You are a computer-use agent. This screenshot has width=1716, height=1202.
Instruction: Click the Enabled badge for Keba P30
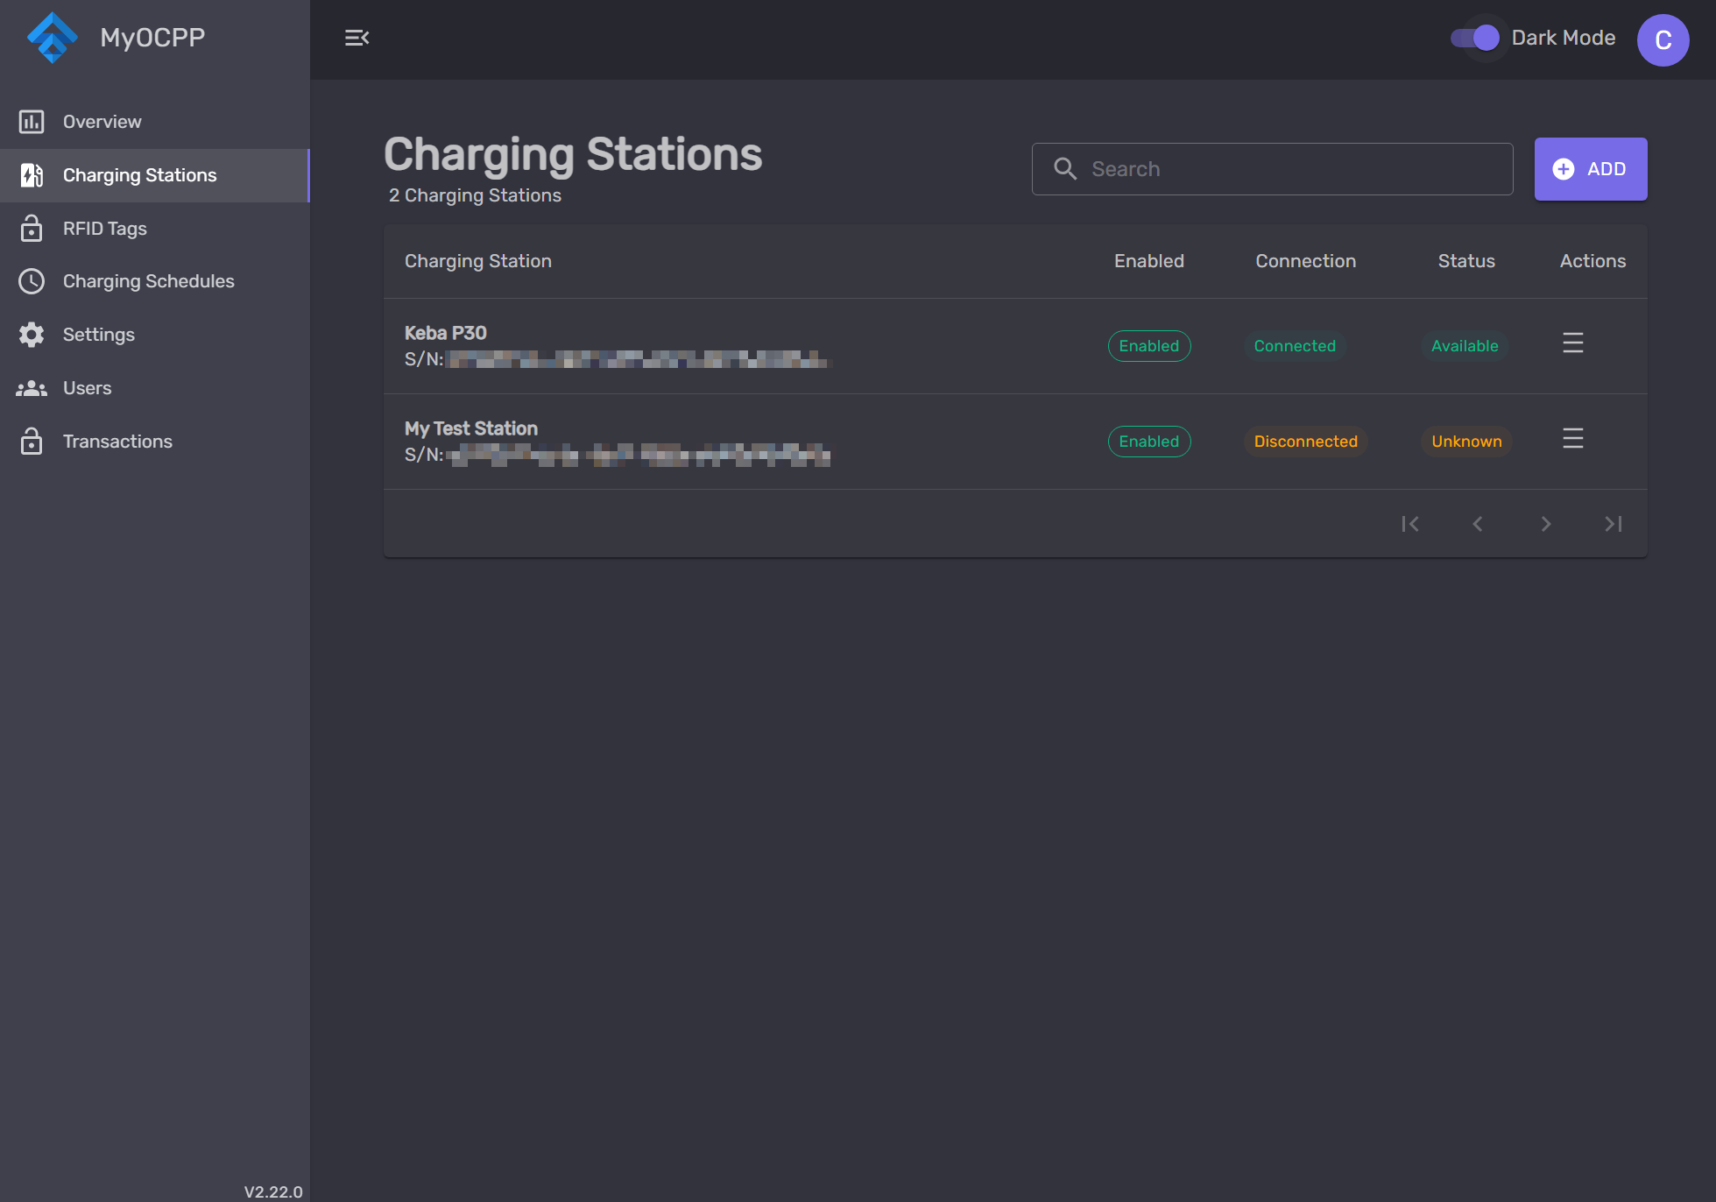click(x=1148, y=346)
